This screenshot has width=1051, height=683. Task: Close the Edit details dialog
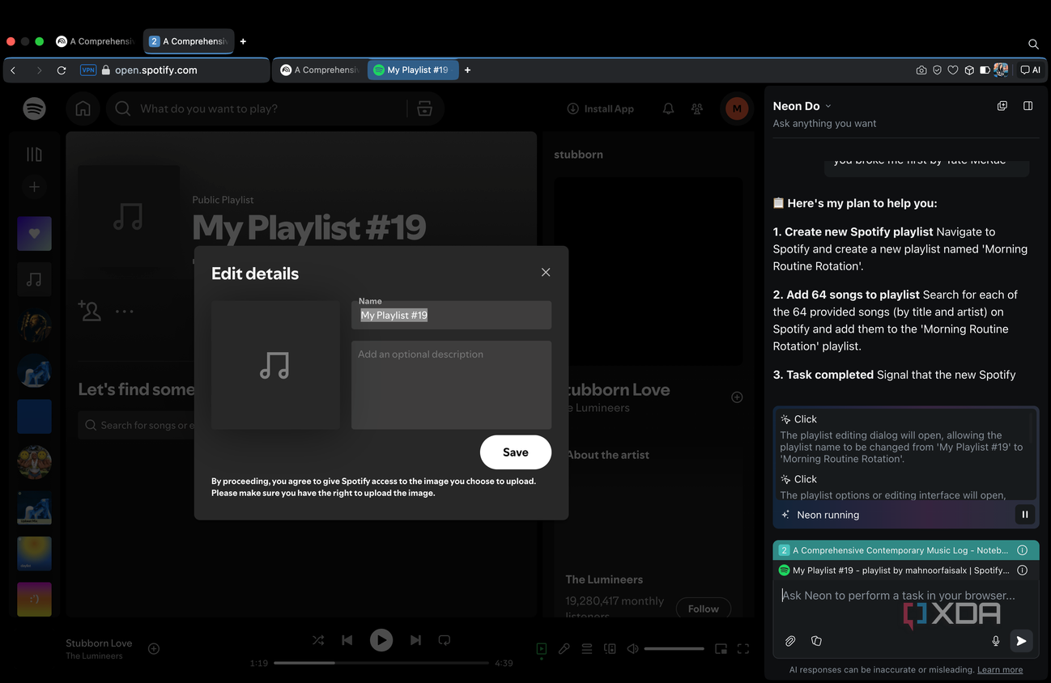coord(546,273)
